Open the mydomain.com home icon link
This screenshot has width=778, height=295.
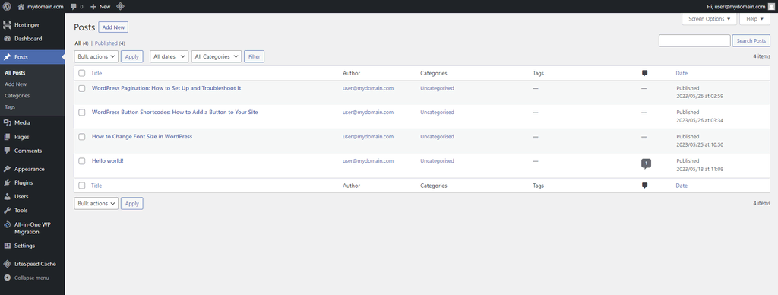tap(21, 6)
